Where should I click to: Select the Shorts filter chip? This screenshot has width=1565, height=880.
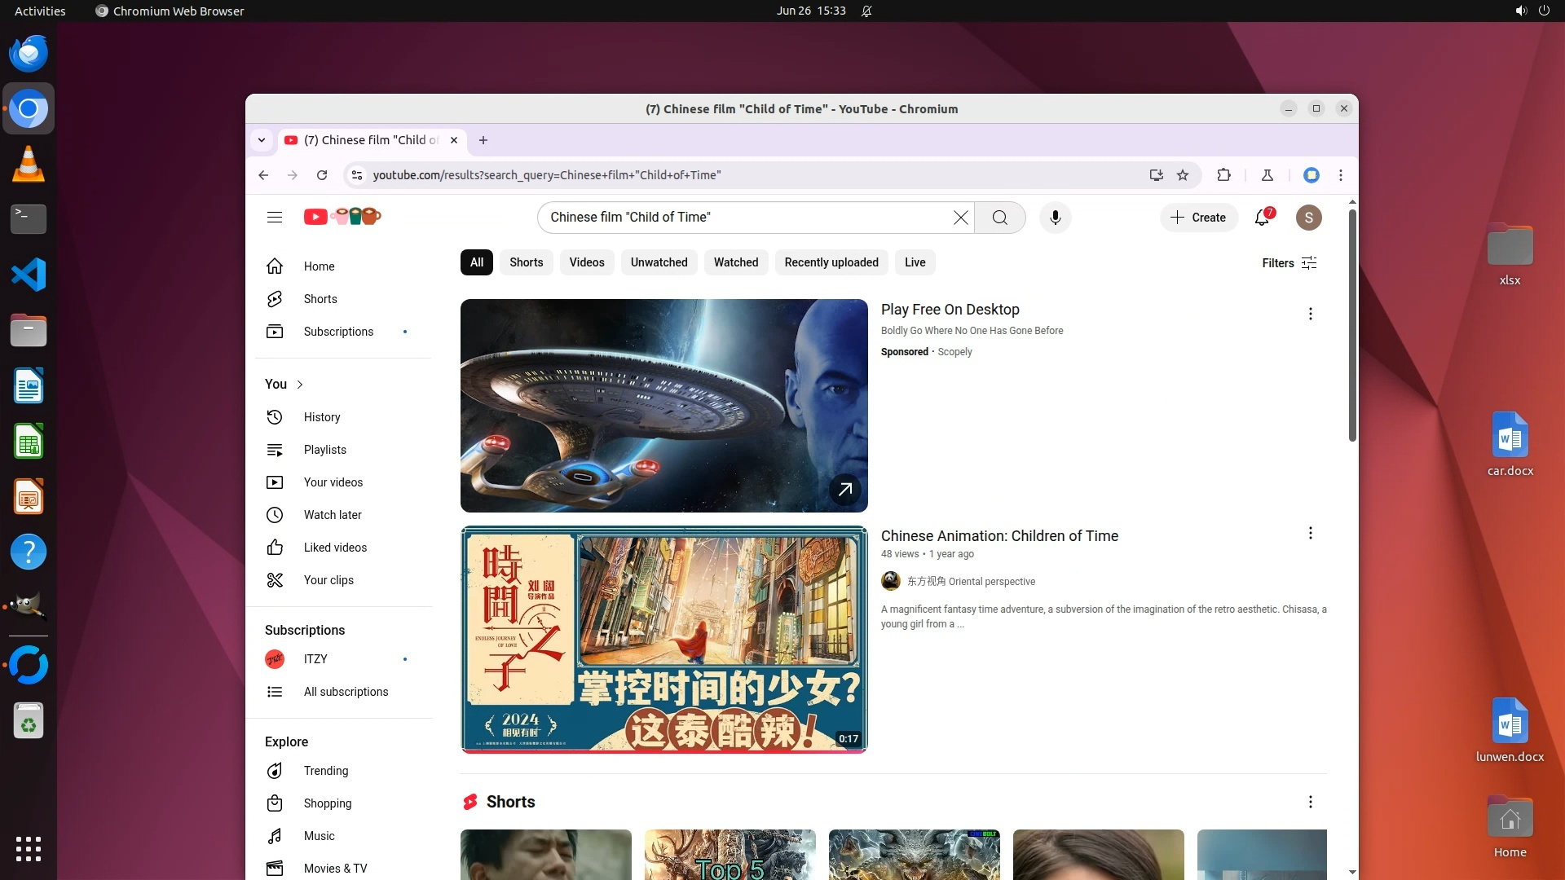pyautogui.click(x=526, y=262)
